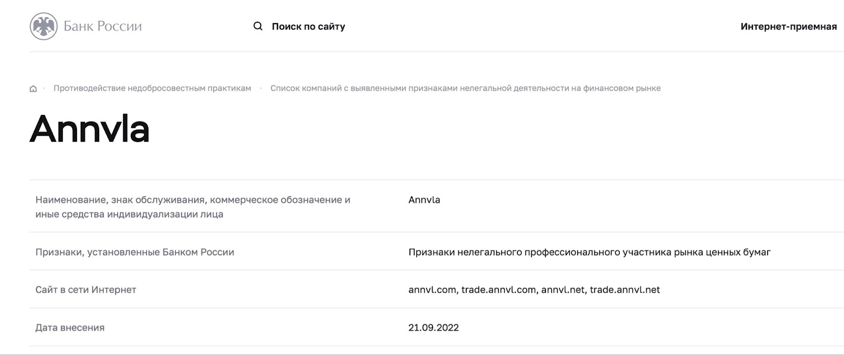Screen dimensions: 844x355
Task: Select the annvl.com website list value
Action: 534,290
